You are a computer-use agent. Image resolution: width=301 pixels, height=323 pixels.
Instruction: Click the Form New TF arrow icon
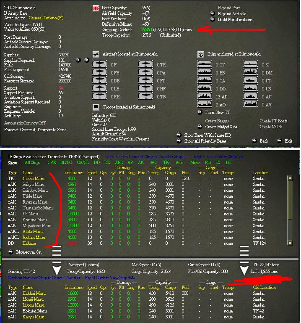click(x=200, y=112)
